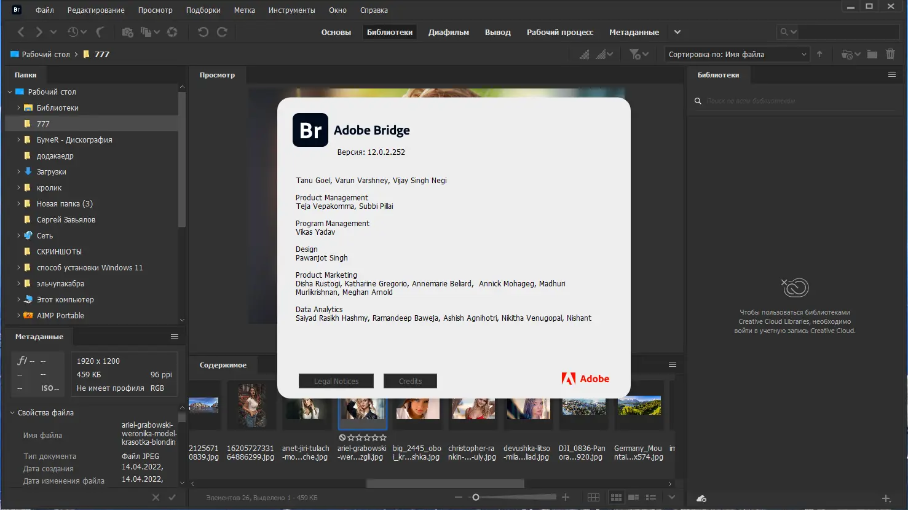Click the Legal Notices button
Viewport: 908px width, 510px height.
point(336,381)
